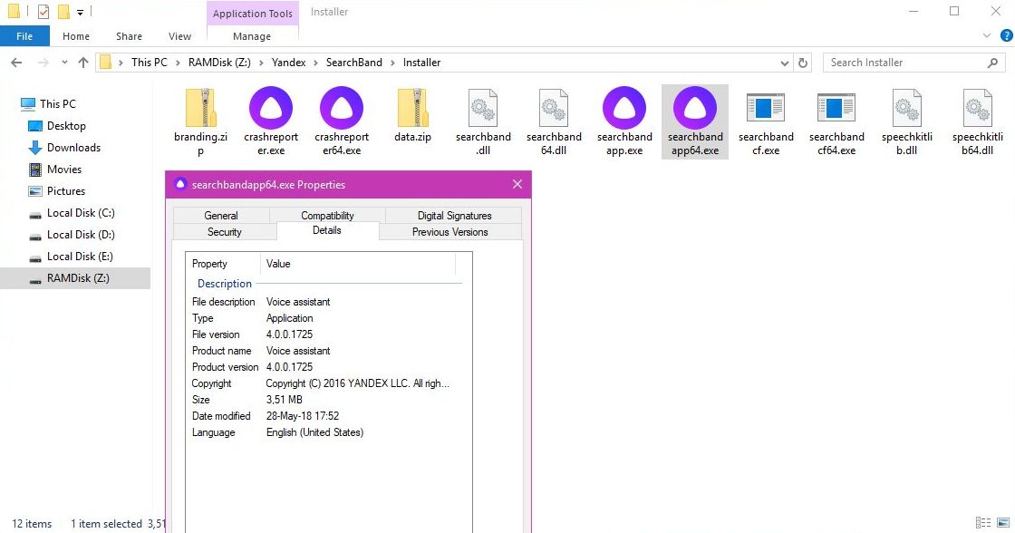Select the Details tab in Properties
This screenshot has width=1015, height=533.
click(x=327, y=230)
